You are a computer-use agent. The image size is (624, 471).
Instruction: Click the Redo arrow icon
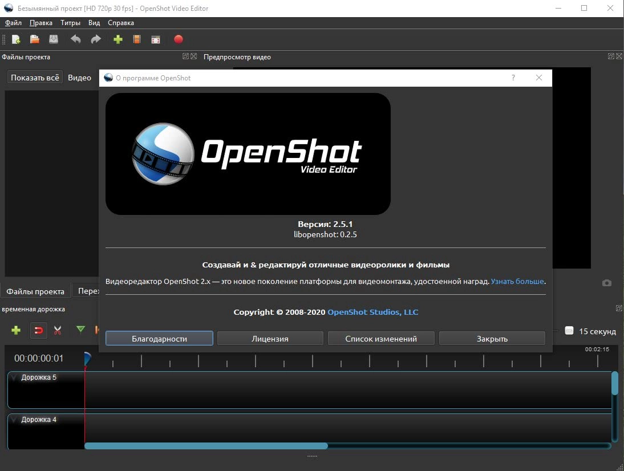96,39
